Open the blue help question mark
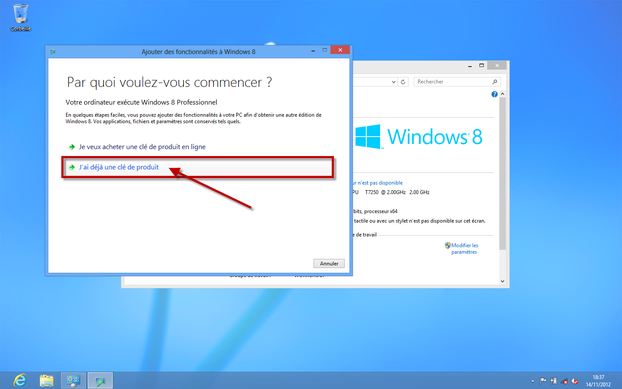Screen dimensions: 622x389 click(x=495, y=94)
